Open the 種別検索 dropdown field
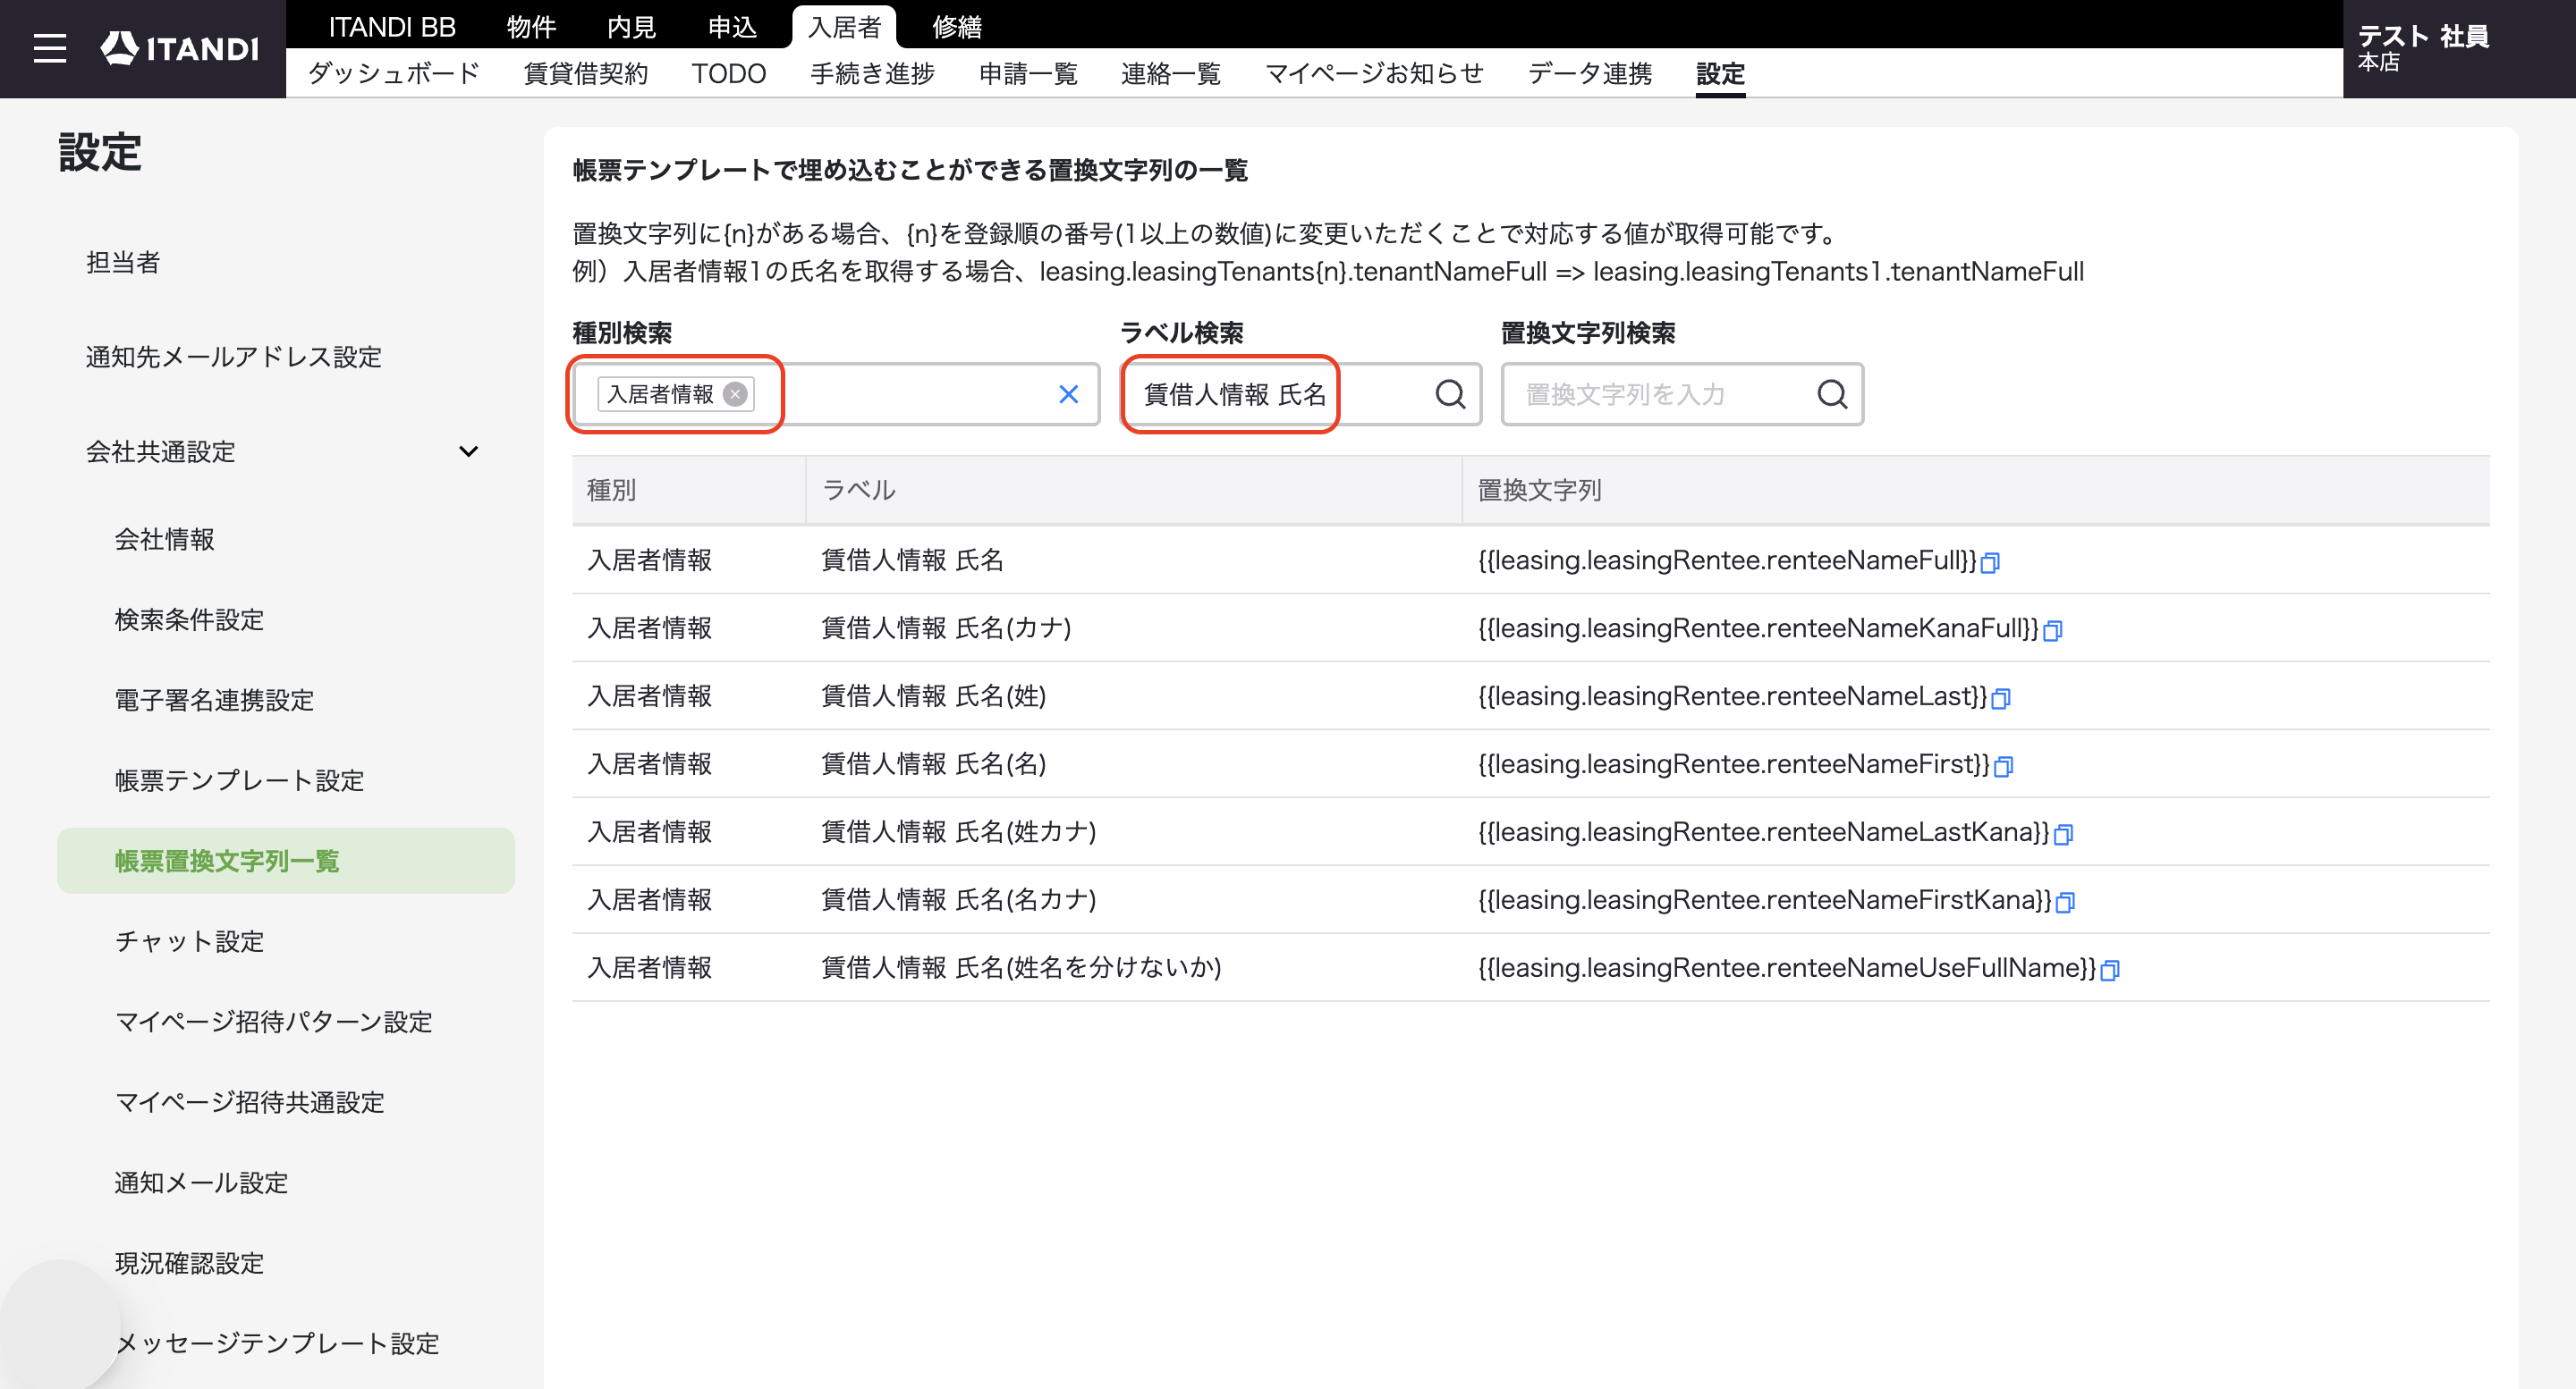Screen dimensions: 2576x1389 [835, 395]
